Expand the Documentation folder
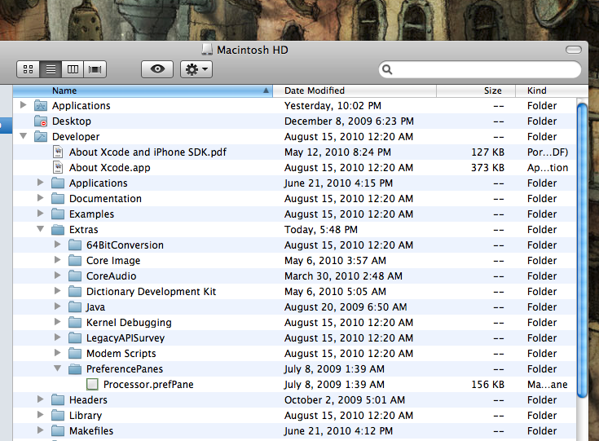The height and width of the screenshot is (441, 599). tap(40, 197)
